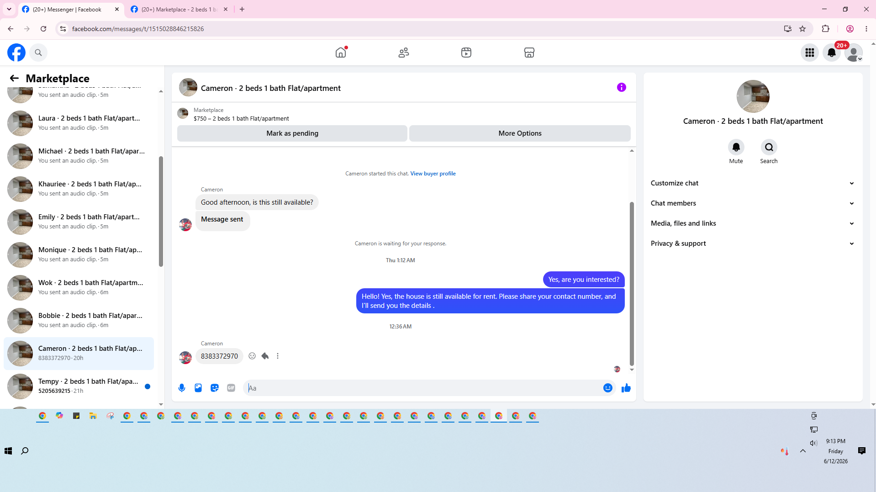Screen dimensions: 876x492
Task: Click More Options for the listing
Action: click(x=520, y=133)
